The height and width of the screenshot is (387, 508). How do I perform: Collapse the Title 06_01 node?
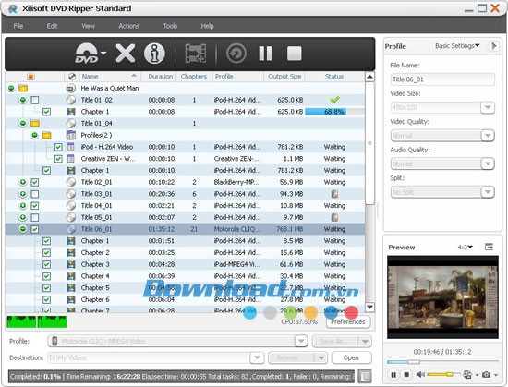click(23, 229)
